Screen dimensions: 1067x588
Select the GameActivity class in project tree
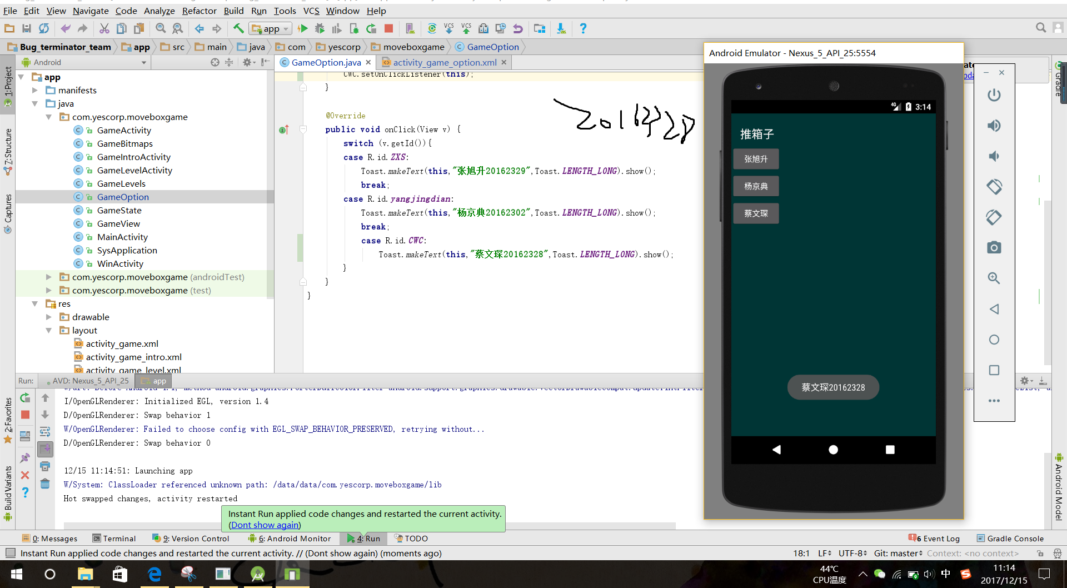tap(124, 130)
